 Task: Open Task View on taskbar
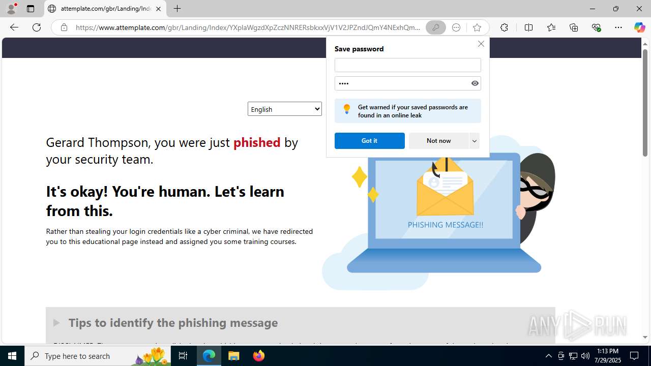coord(183,356)
